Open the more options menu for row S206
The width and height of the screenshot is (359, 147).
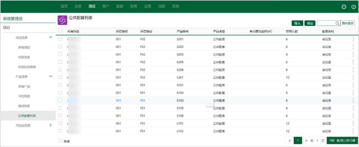tap(353, 70)
